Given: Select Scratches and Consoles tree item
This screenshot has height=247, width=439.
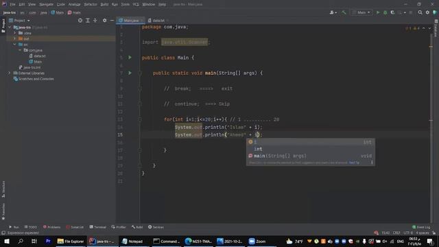Looking at the screenshot, I should coord(34,79).
